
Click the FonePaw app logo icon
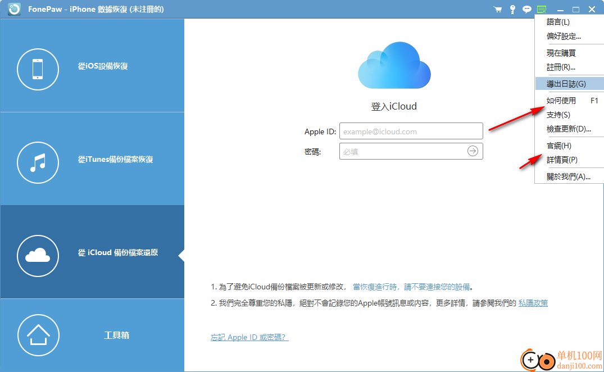[x=14, y=9]
